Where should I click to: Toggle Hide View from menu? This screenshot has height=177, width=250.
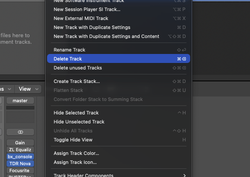[x=118, y=140]
